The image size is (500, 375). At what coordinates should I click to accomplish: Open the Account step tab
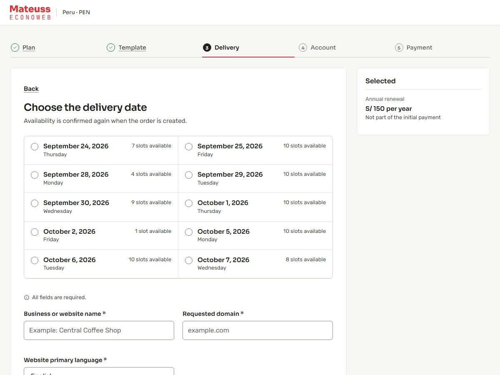(323, 47)
